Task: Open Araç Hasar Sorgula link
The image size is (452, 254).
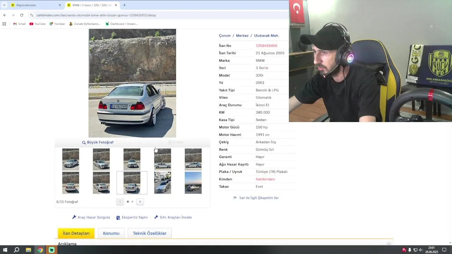Action: (x=91, y=217)
